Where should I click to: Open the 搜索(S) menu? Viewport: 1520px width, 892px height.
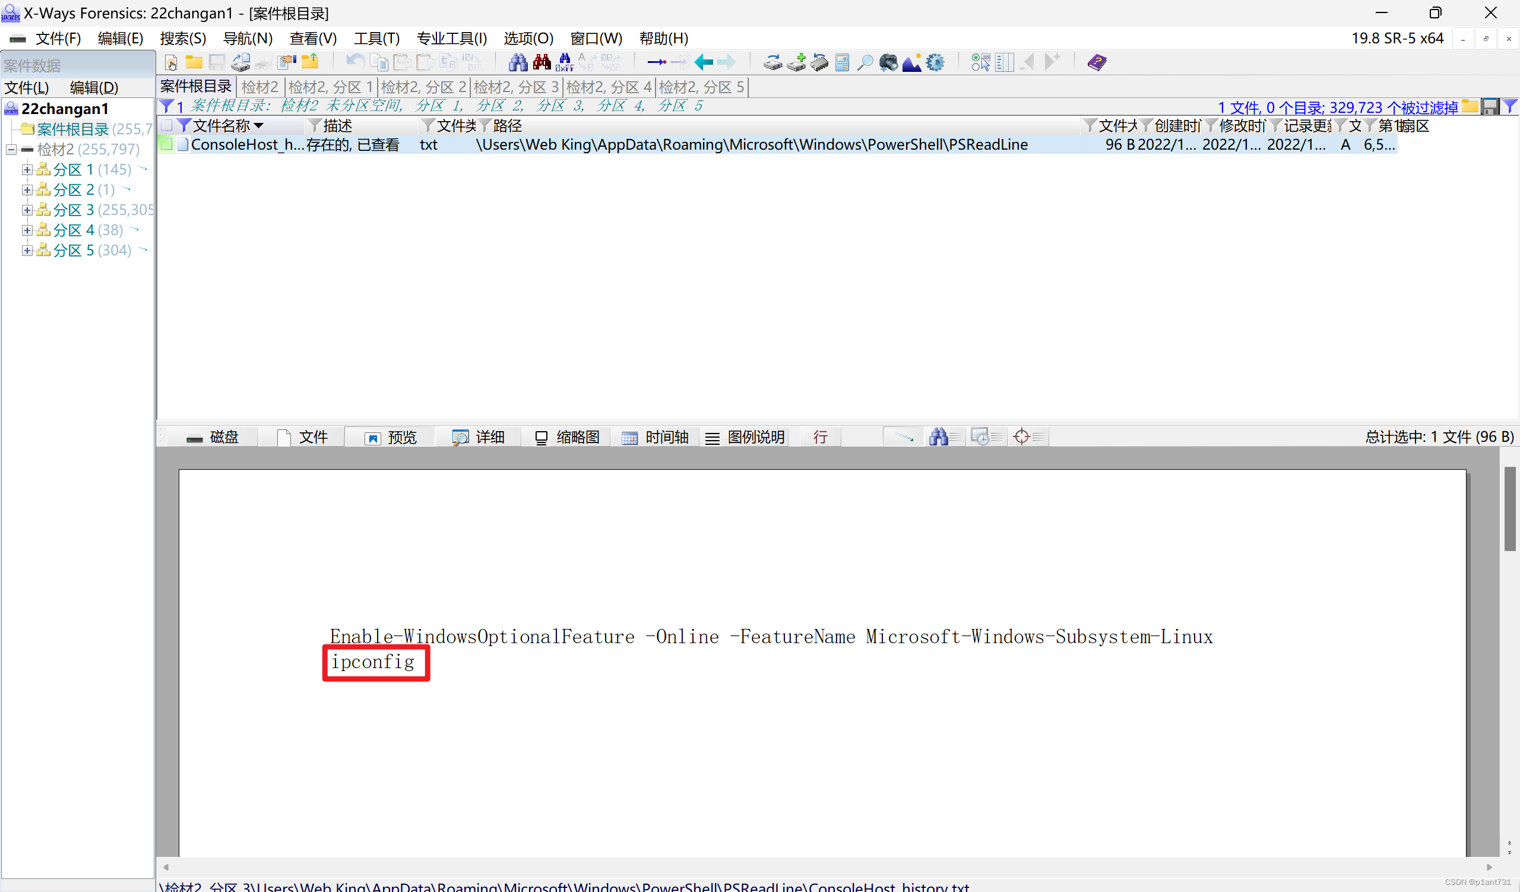tap(183, 39)
